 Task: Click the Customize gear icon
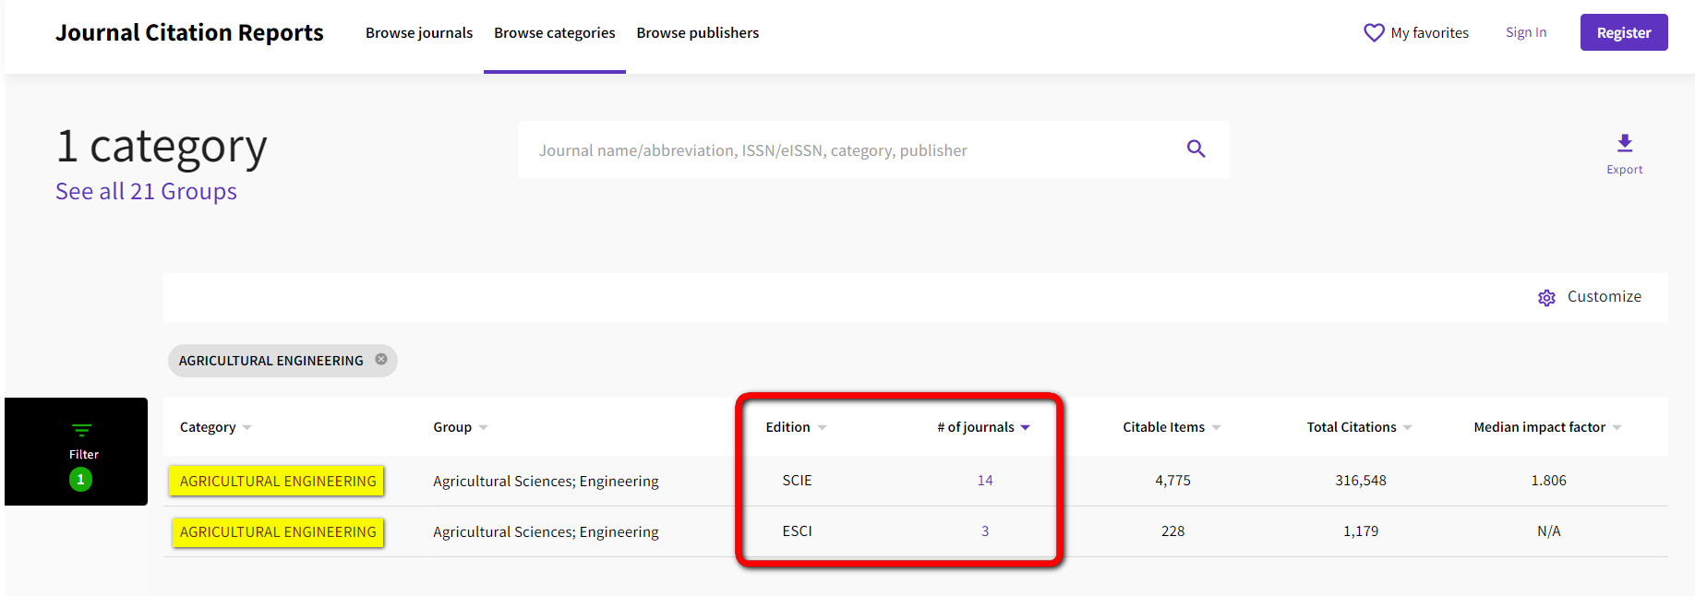[x=1546, y=297]
